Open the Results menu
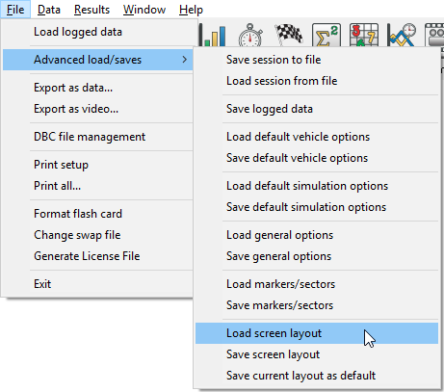Screen dimensions: 444x392 pos(91,10)
